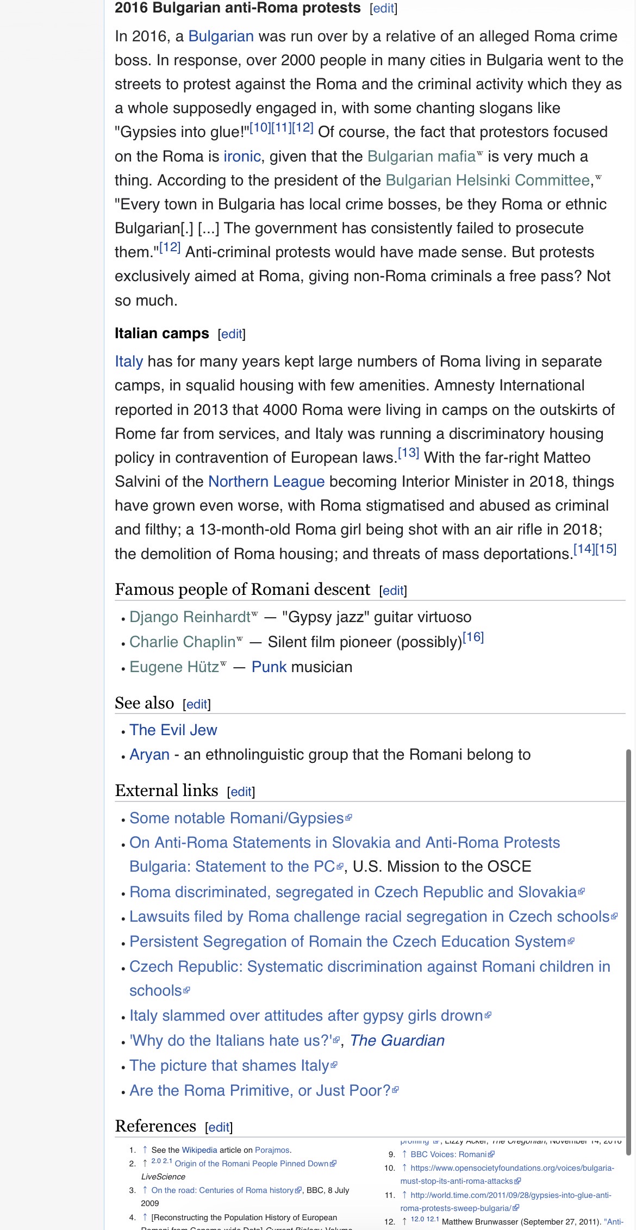Screen dimensions: 636x1230
Task: Click the up-arrow backlink for reference 9
Action: (x=404, y=1154)
